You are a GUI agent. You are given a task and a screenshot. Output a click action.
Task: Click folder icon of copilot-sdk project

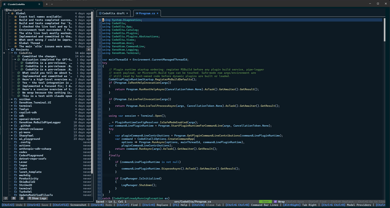pyautogui.click(x=15, y=112)
